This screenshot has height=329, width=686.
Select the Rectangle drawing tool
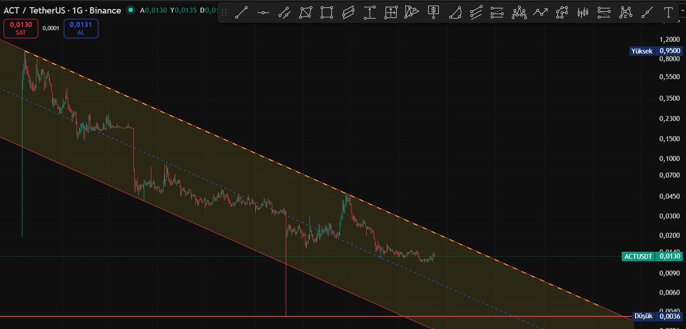[327, 12]
